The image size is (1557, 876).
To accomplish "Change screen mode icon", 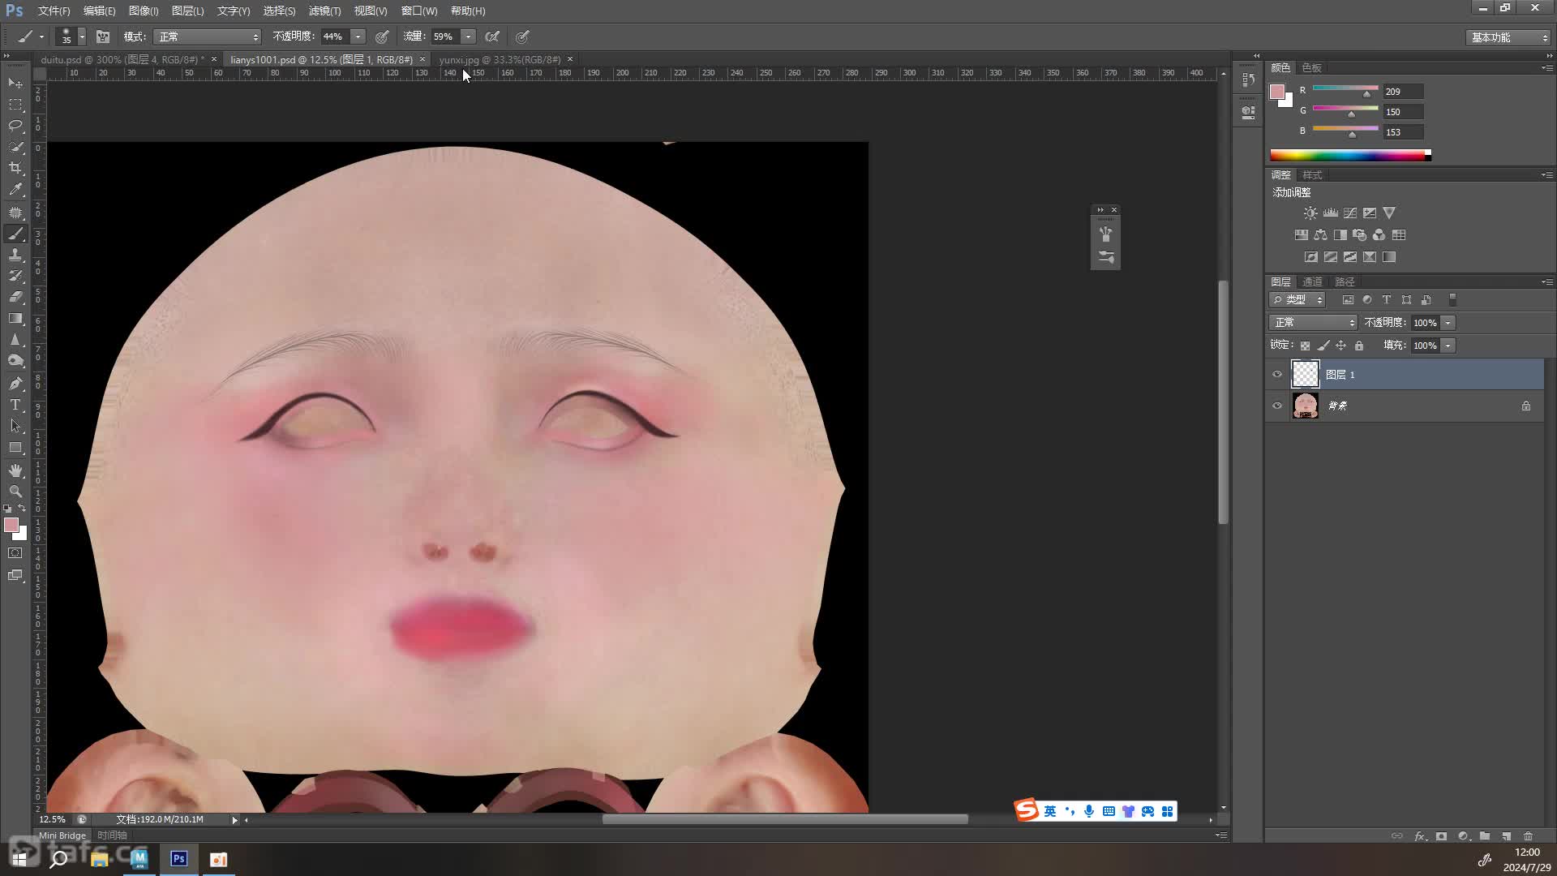I will point(15,575).
